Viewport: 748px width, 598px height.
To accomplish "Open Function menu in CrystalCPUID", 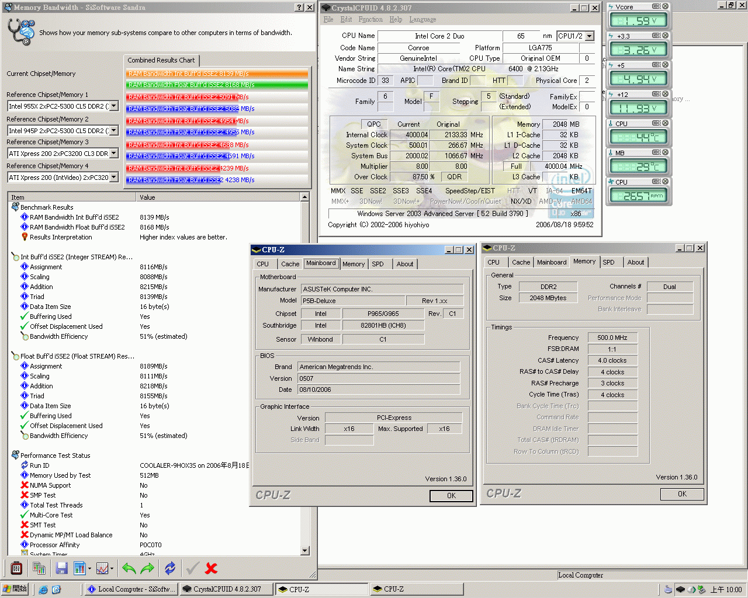I will (x=370, y=19).
